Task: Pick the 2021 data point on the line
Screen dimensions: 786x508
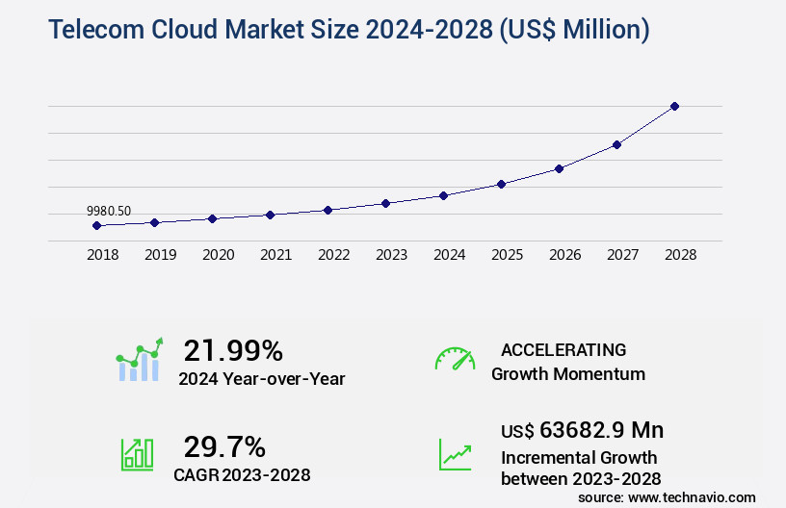Action: tap(270, 215)
